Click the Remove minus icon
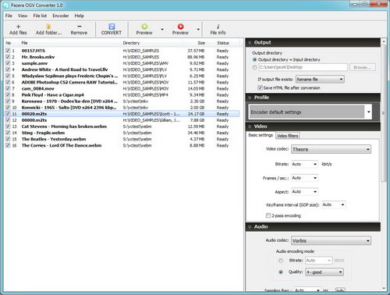This screenshot has width=390, height=295. (79, 27)
